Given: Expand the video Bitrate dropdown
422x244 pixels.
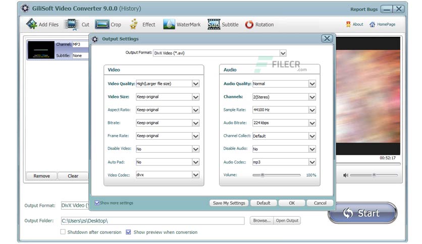Looking at the screenshot, I should coord(196,123).
